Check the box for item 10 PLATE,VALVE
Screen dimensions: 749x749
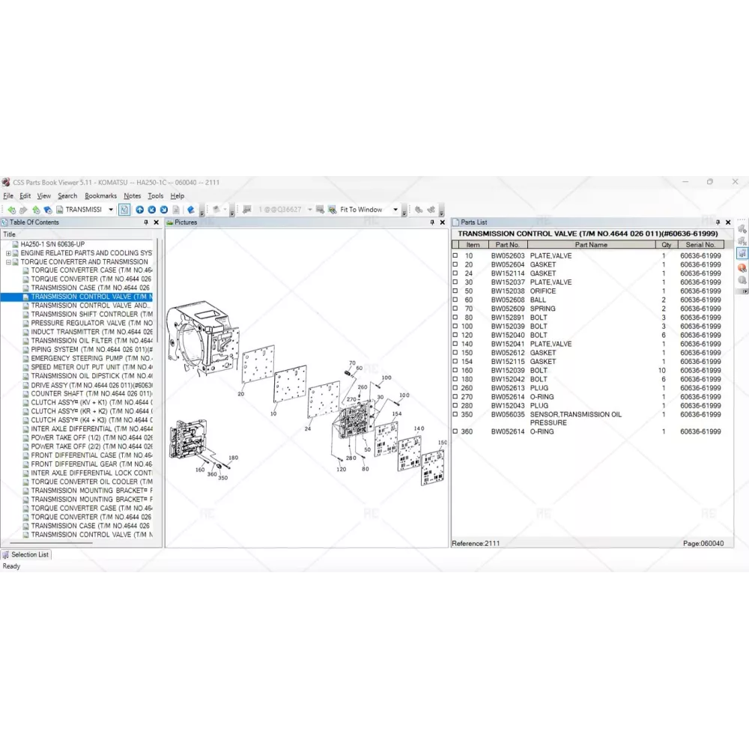(x=455, y=256)
